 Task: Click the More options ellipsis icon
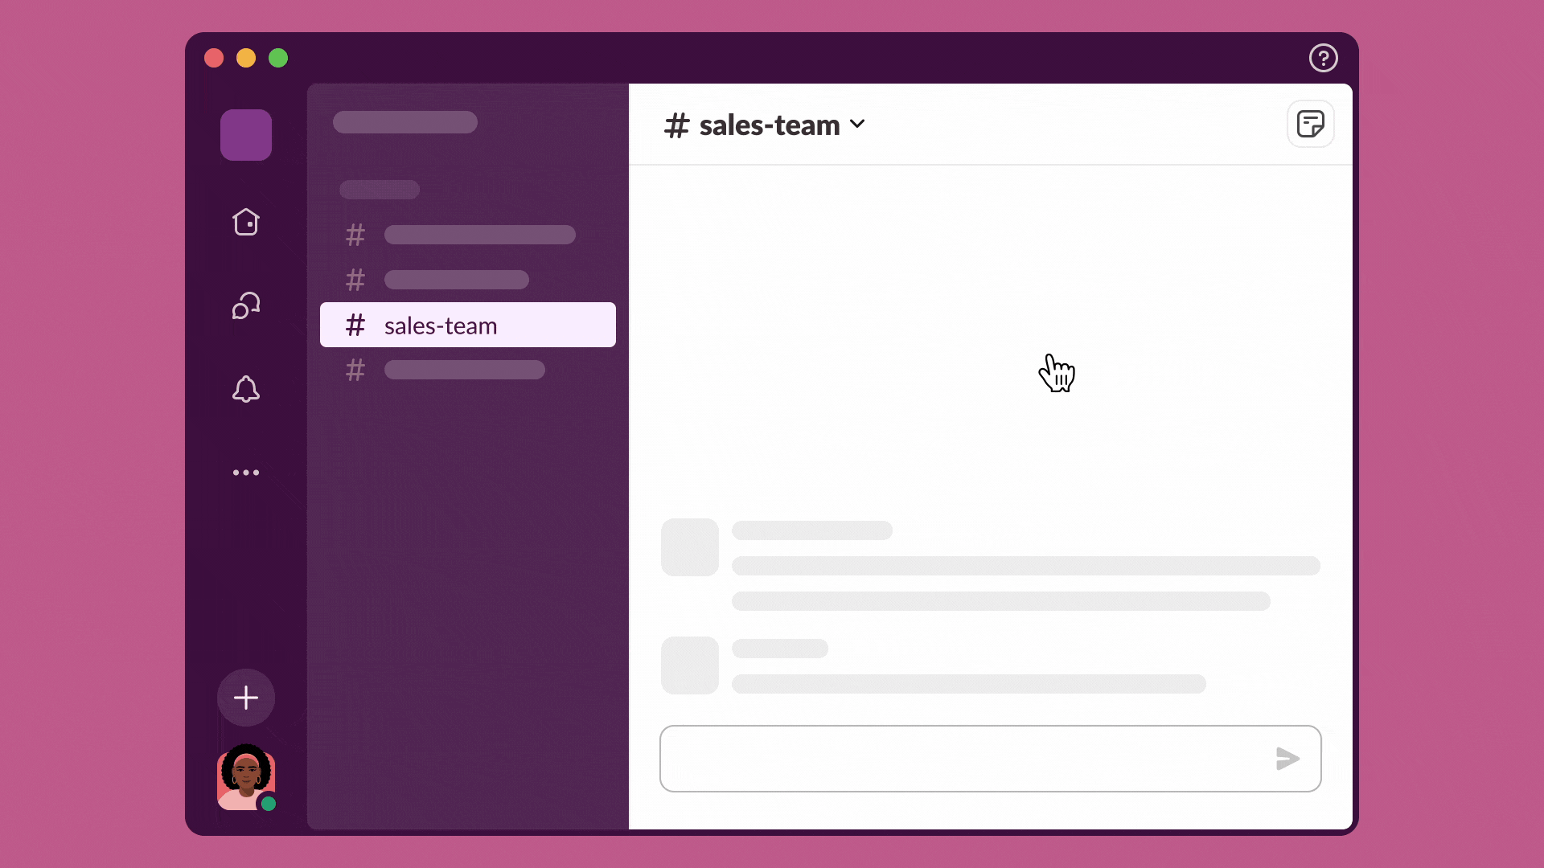pos(246,473)
